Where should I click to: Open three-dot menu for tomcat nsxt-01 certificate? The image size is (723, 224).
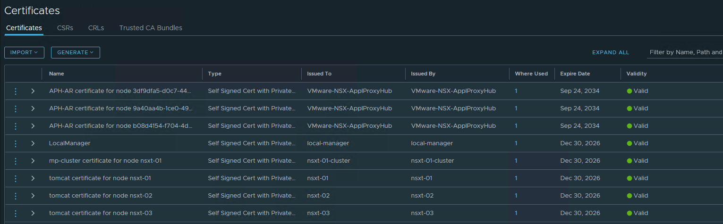(x=15, y=178)
